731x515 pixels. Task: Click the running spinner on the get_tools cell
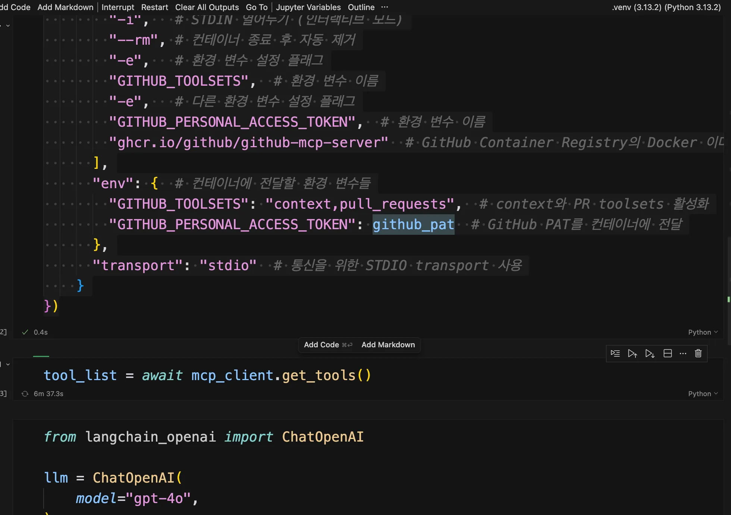[x=25, y=394]
